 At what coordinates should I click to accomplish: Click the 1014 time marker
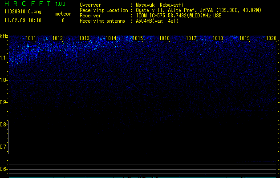111,38
